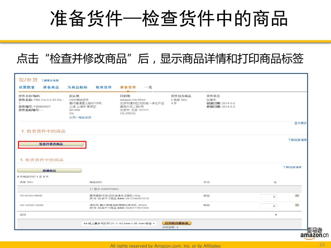The width and height of the screenshot is (331, 248).
Task: Open the A4 label size dropdown
Action: coord(119,223)
